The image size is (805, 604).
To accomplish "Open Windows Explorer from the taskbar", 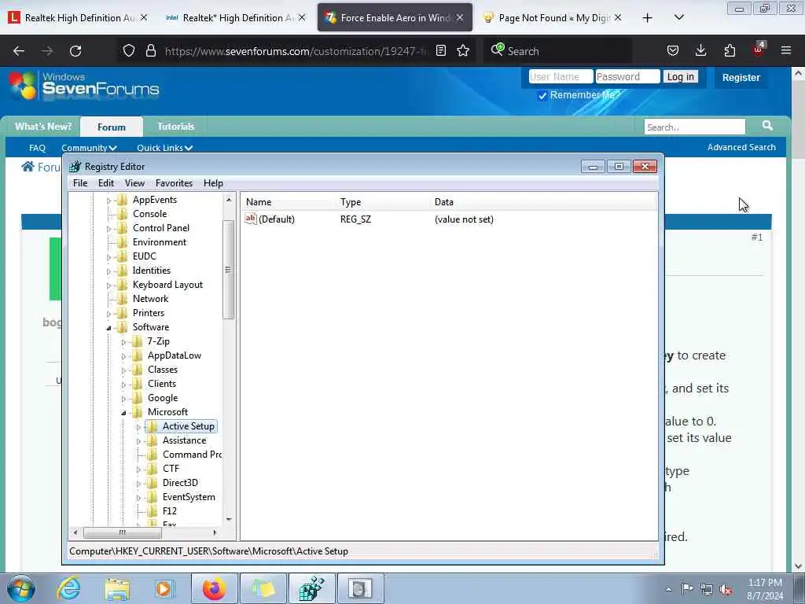I will point(117,588).
